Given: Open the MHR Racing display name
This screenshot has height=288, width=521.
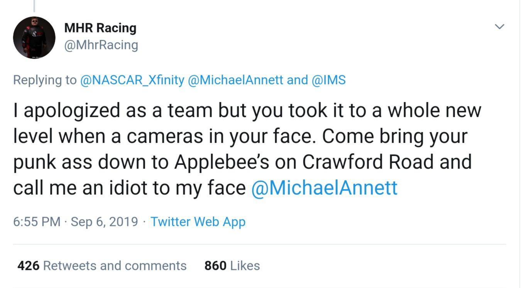Looking at the screenshot, I should point(100,28).
